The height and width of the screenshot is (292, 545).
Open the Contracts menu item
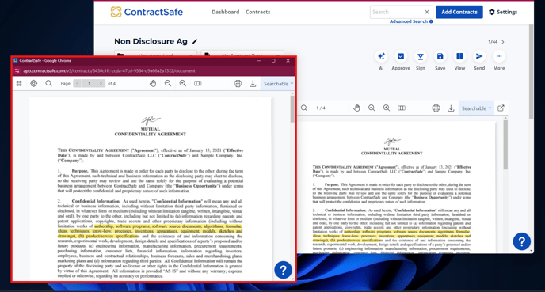258,12
